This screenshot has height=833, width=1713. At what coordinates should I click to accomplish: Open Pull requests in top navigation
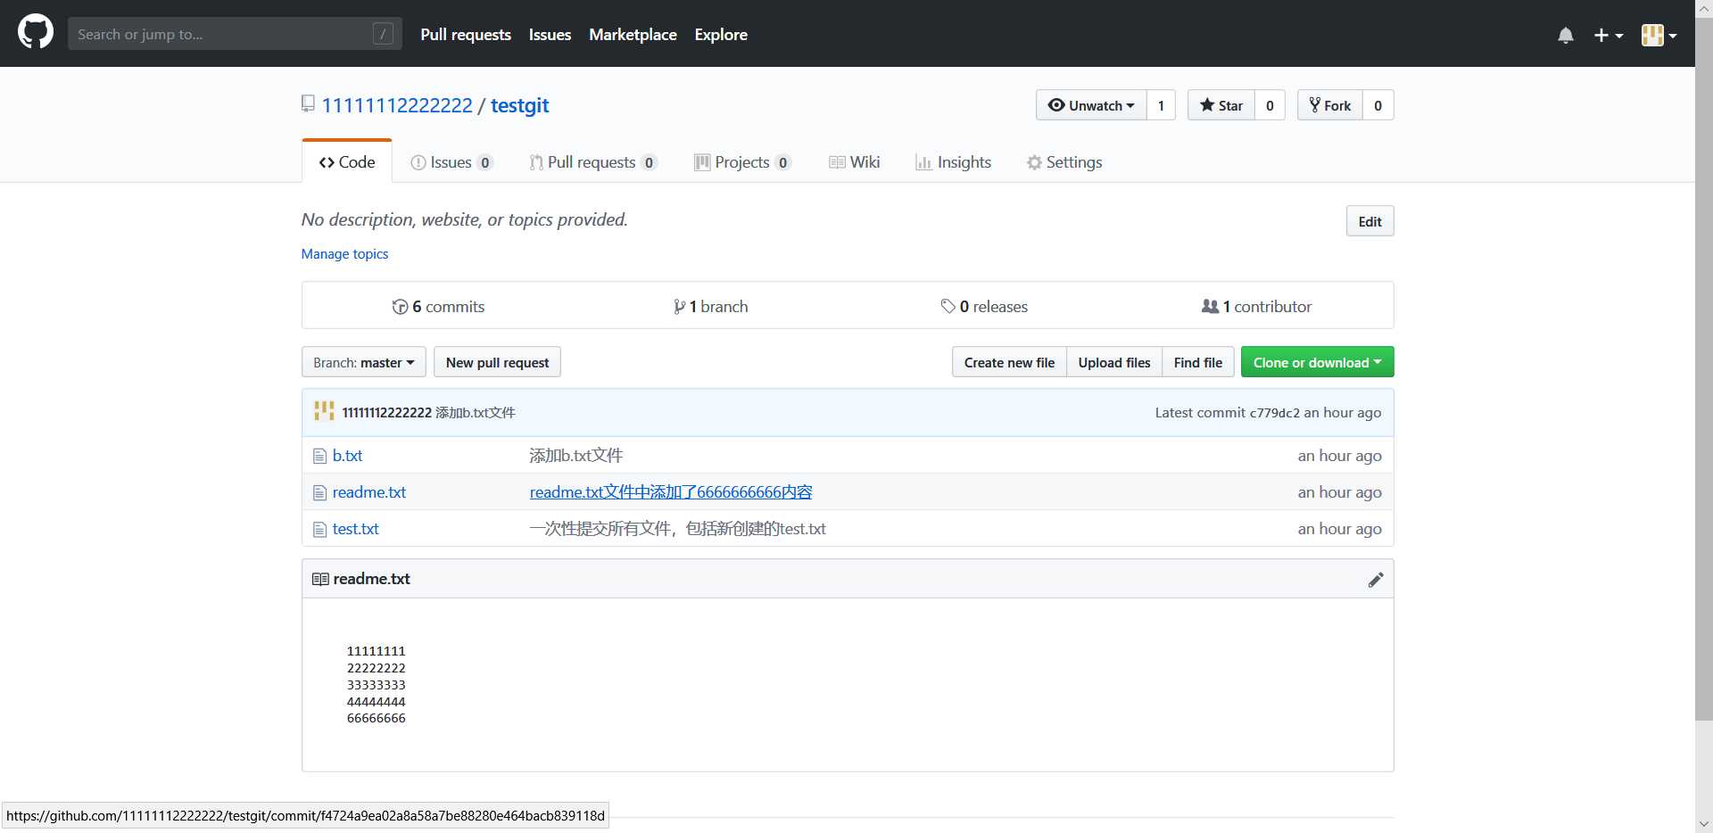466,35
